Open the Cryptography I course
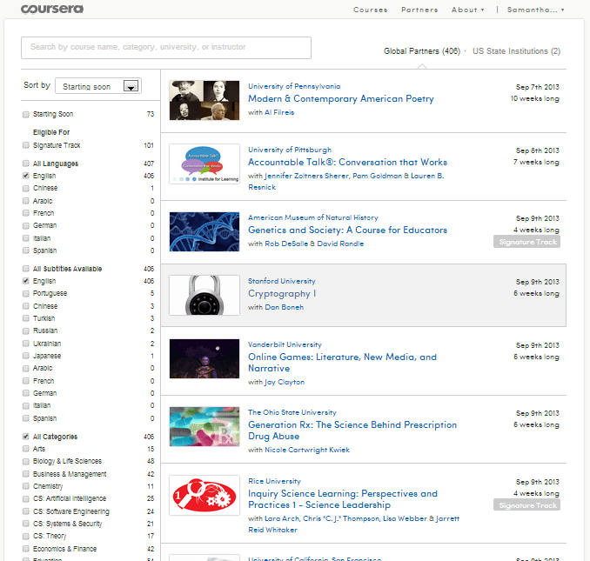 (x=282, y=294)
